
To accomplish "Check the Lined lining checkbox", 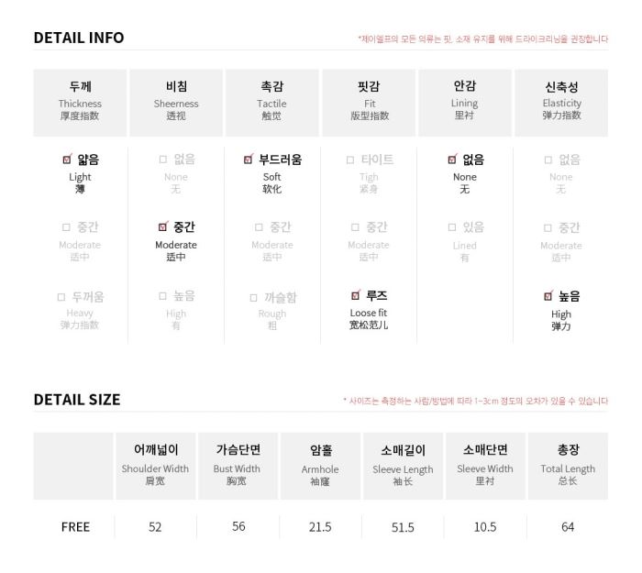I will (452, 227).
